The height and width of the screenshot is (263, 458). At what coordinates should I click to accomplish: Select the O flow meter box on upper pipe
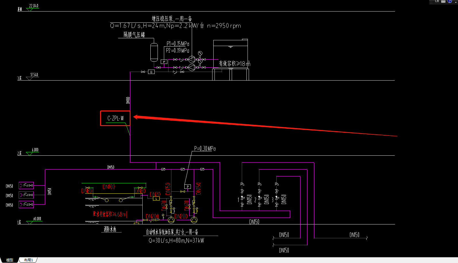pos(151,72)
